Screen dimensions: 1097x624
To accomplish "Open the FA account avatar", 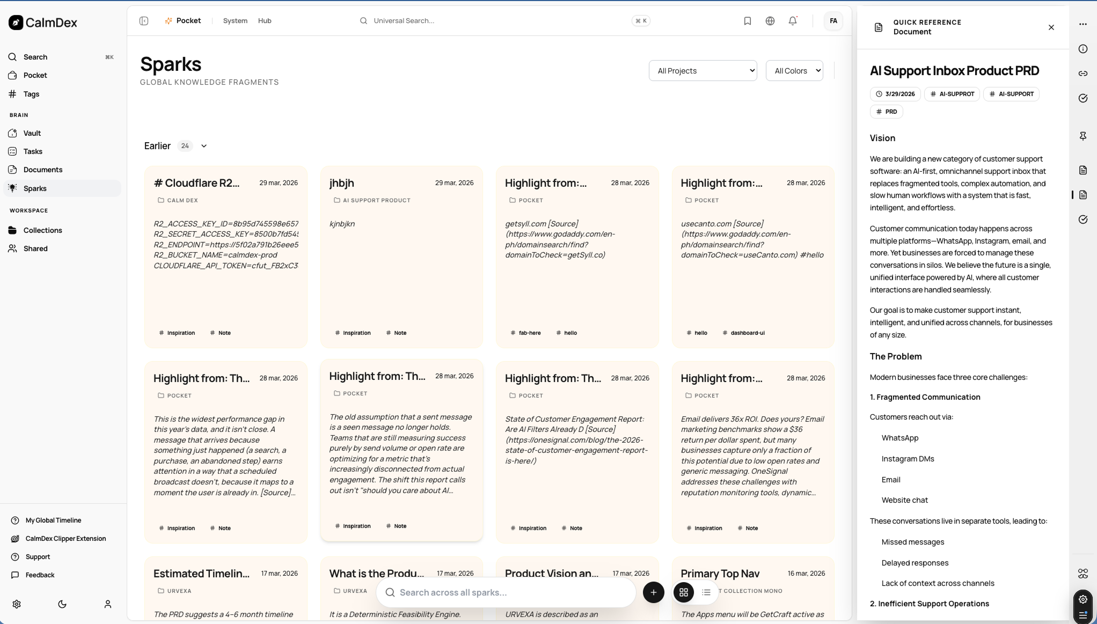I will (833, 20).
